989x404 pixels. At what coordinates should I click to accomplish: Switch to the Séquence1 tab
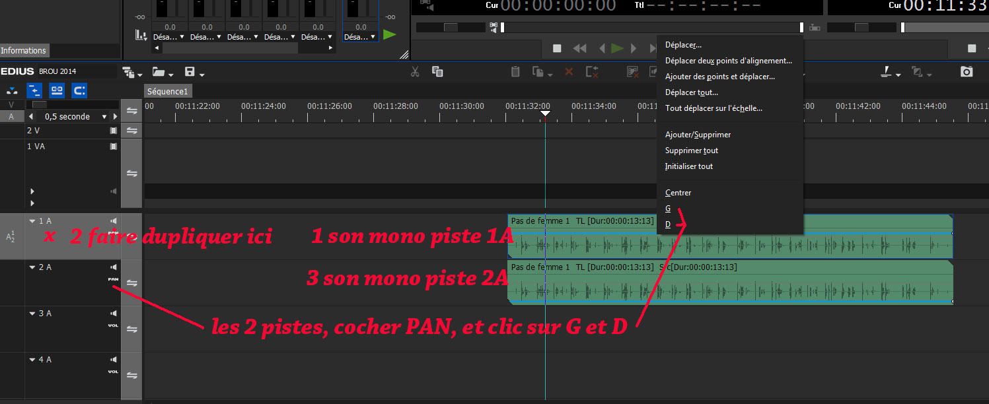point(168,91)
